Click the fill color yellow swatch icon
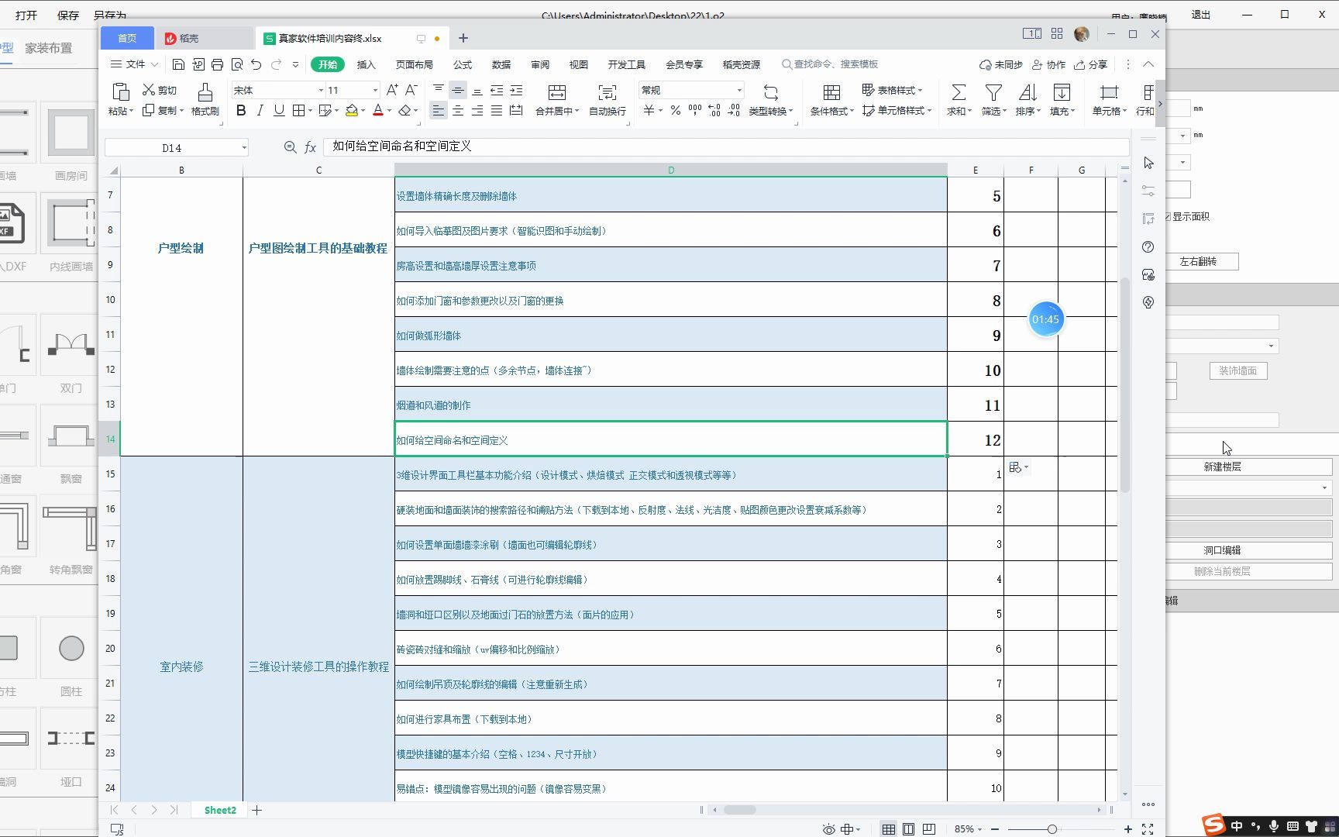Viewport: 1339px width, 837px height. coord(352,111)
